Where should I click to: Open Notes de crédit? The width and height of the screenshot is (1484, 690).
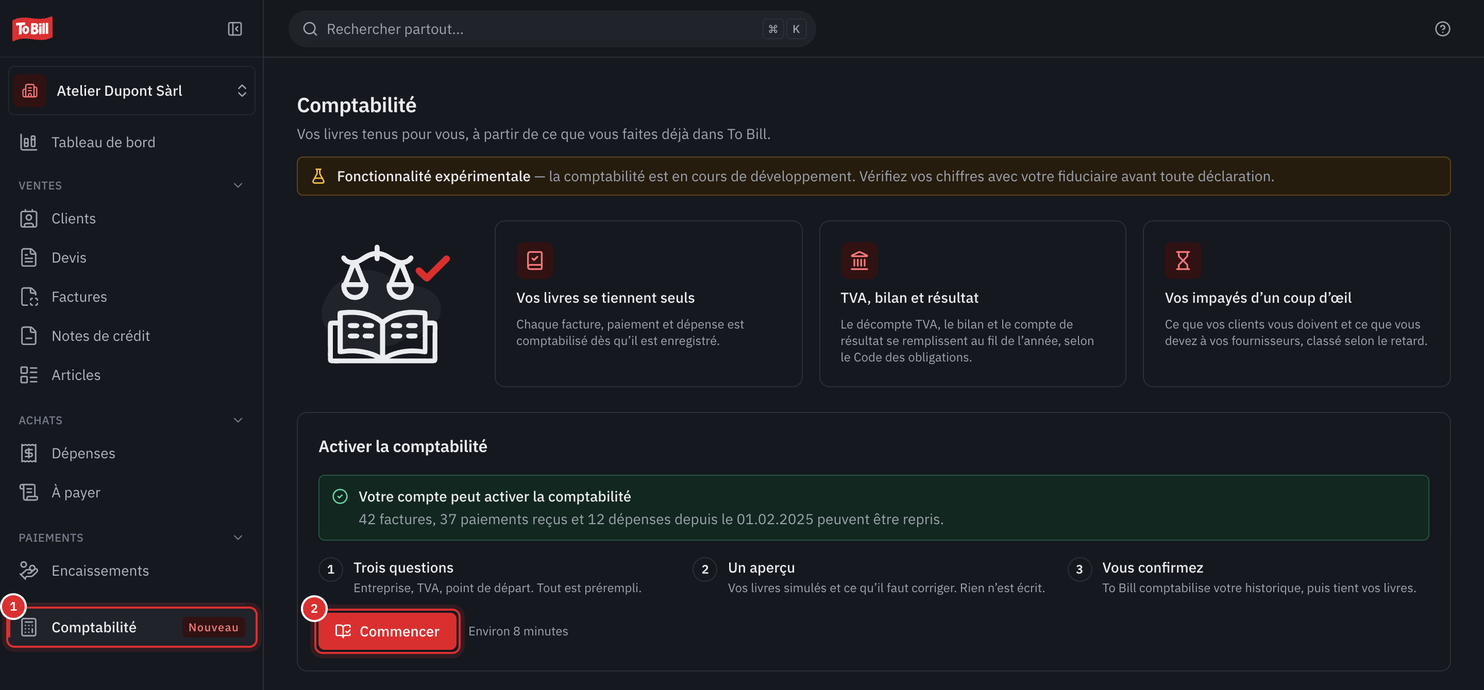click(x=132, y=336)
